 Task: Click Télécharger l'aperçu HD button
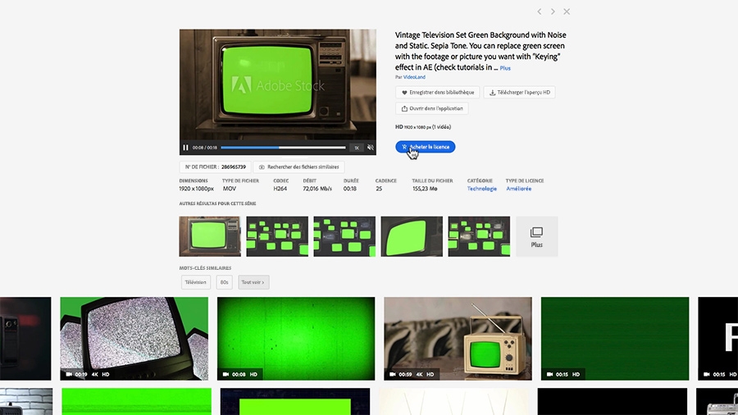coord(519,92)
